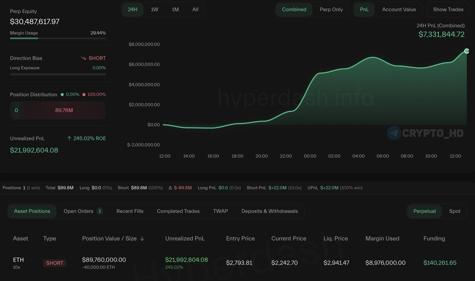Click the sort arrow beside Position Value / Size
This screenshot has height=281, width=475.
pyautogui.click(x=142, y=239)
